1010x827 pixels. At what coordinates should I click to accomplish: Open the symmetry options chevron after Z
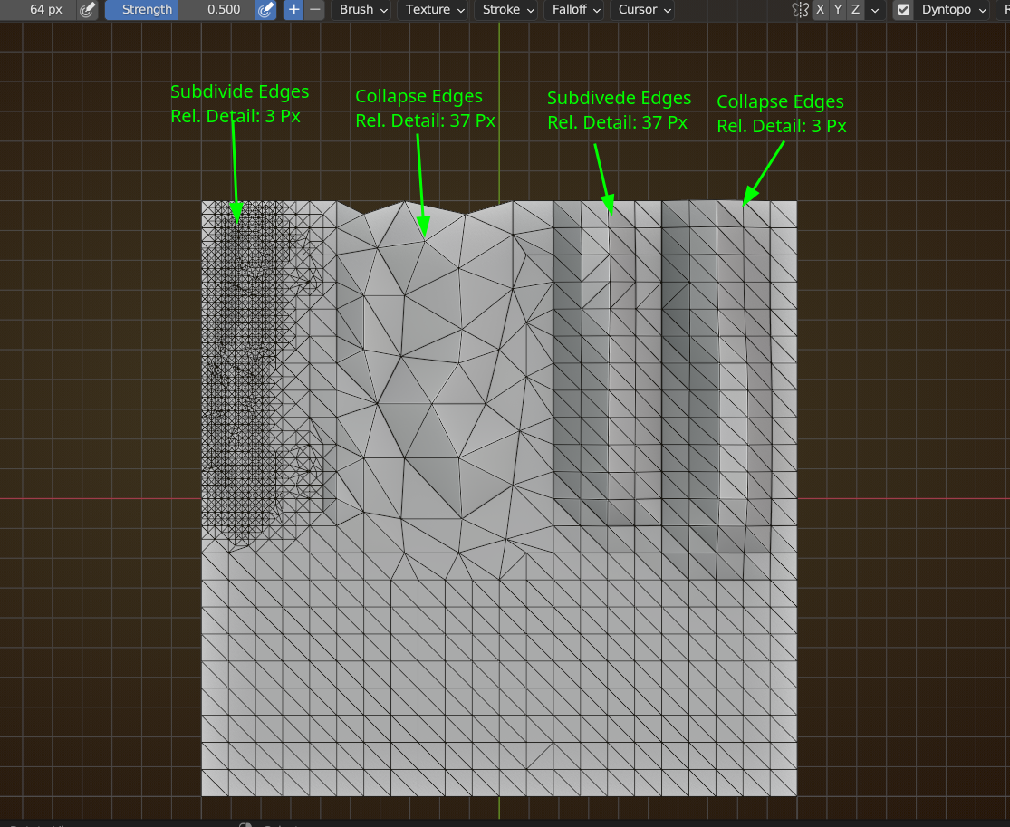click(x=875, y=10)
